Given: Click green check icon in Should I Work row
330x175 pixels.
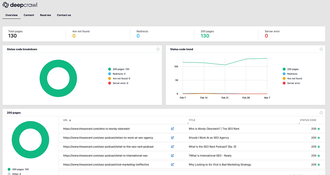Looking at the screenshot, I should [x=319, y=138].
